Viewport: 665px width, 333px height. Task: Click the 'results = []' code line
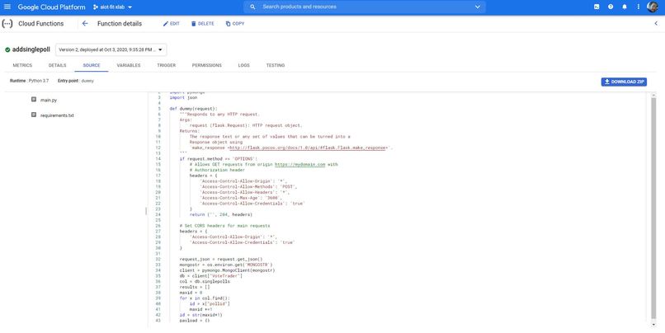point(195,287)
